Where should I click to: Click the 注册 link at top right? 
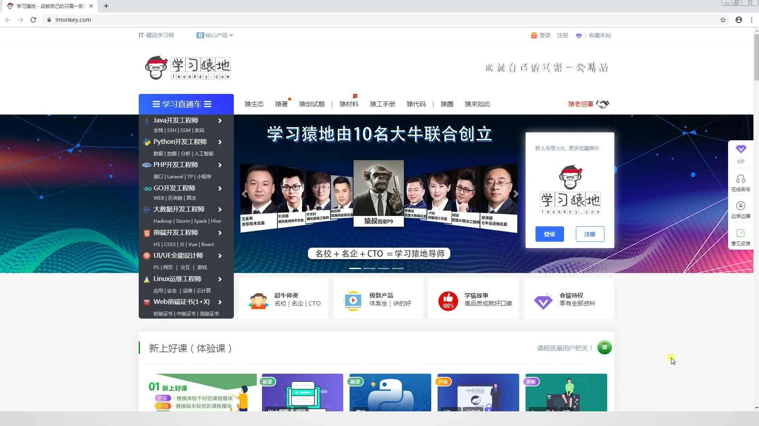pos(562,35)
